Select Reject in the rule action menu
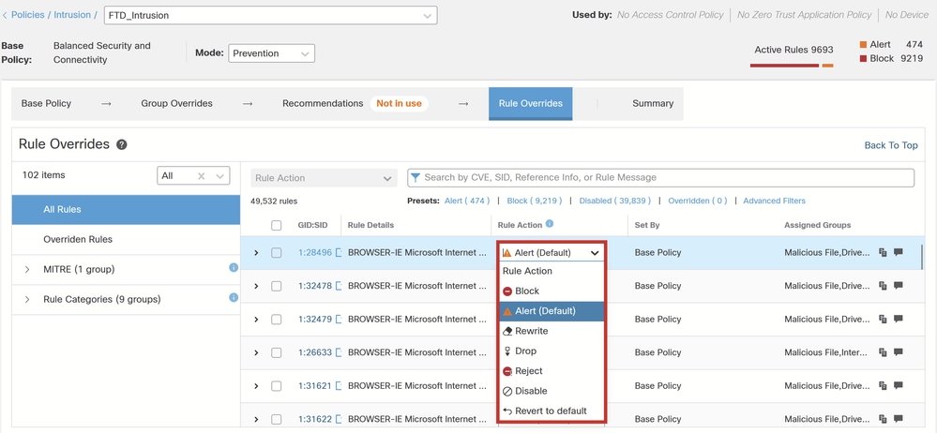The width and height of the screenshot is (937, 433). [552, 371]
